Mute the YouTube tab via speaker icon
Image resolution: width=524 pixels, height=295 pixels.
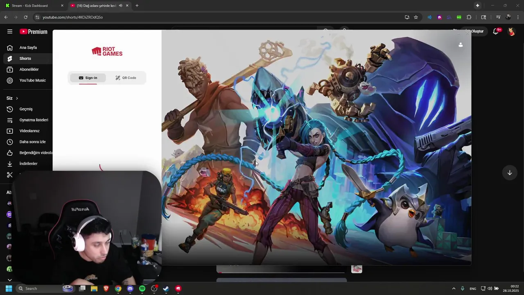click(120, 6)
